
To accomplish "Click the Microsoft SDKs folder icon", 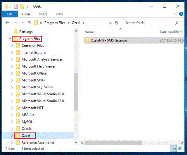I will point(18,80).
